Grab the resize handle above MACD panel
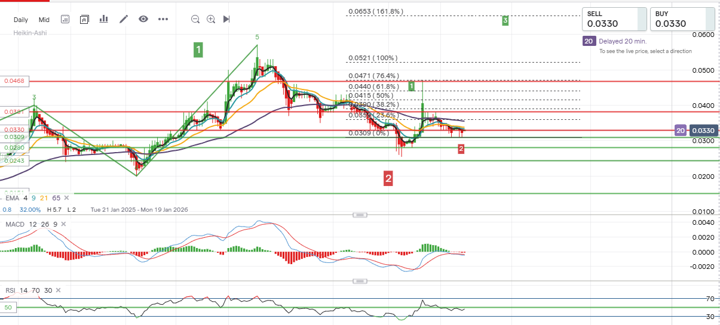The image size is (720, 325). [360, 214]
